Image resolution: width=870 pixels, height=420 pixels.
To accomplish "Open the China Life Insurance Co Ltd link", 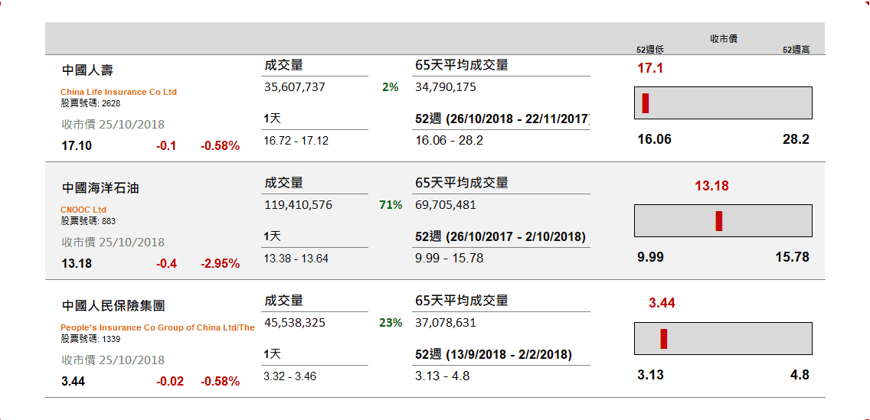I will click(x=119, y=92).
